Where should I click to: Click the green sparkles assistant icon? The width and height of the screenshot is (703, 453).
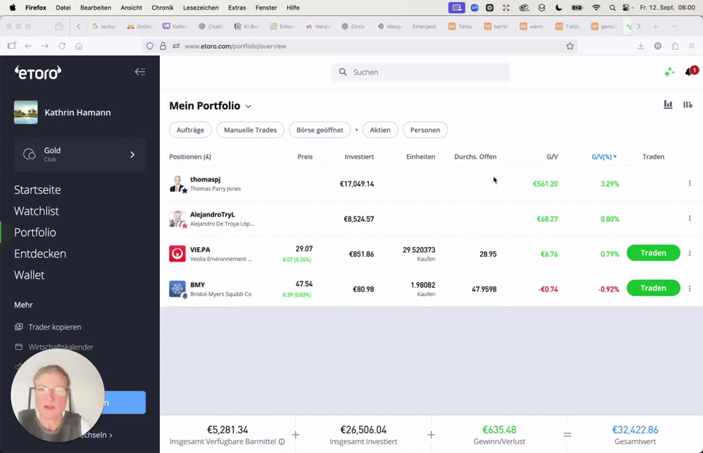click(x=669, y=71)
